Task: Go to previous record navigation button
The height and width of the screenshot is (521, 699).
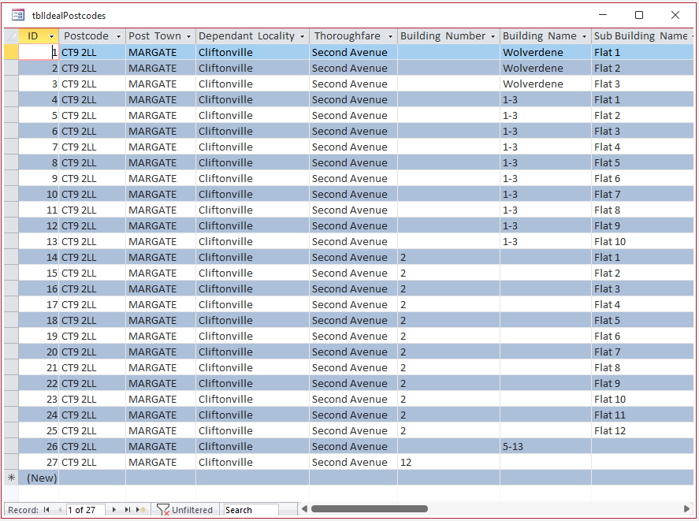Action: click(x=60, y=509)
